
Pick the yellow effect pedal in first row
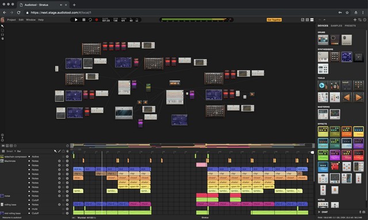tap(323, 131)
